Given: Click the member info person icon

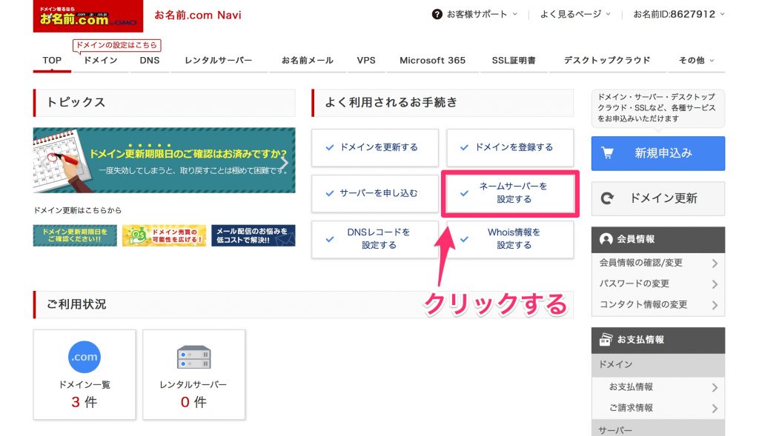Looking at the screenshot, I should (x=606, y=239).
